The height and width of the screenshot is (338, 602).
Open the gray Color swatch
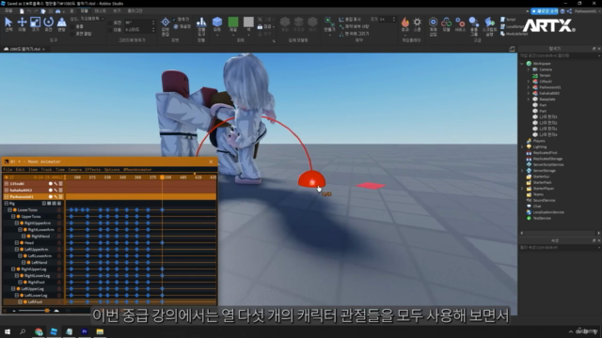tap(248, 23)
